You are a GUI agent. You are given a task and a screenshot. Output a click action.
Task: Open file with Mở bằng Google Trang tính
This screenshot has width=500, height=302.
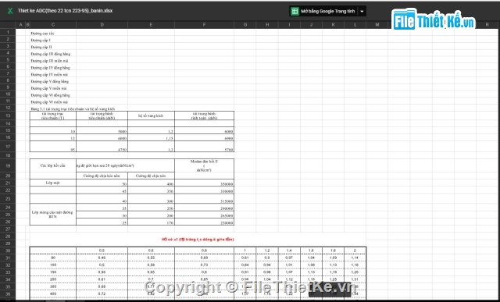323,11
